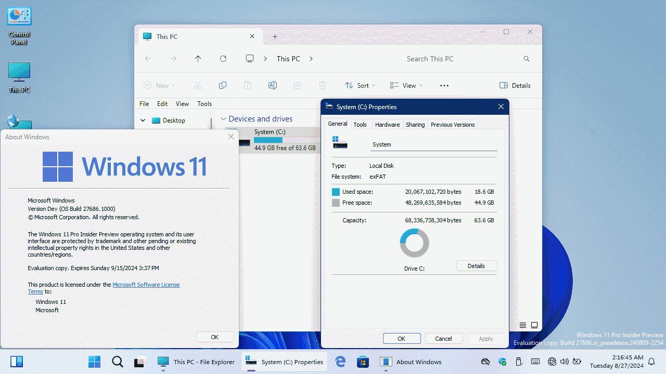Open the Sort dropdown in Explorer
Screen dimensions: 666x374
click(360, 85)
